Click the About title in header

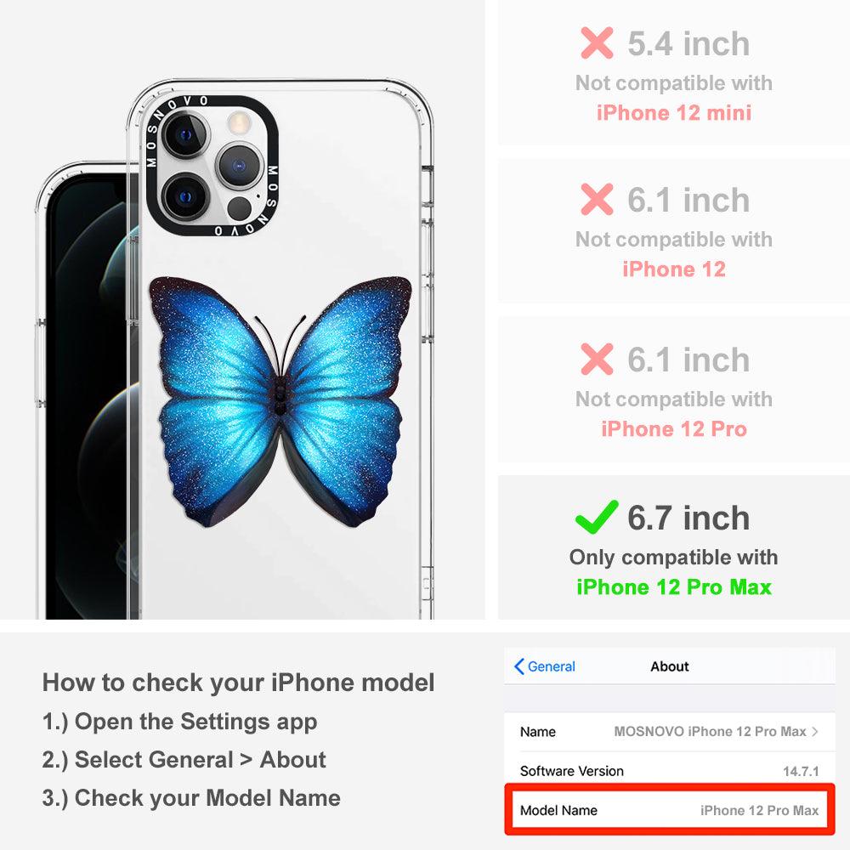point(670,666)
